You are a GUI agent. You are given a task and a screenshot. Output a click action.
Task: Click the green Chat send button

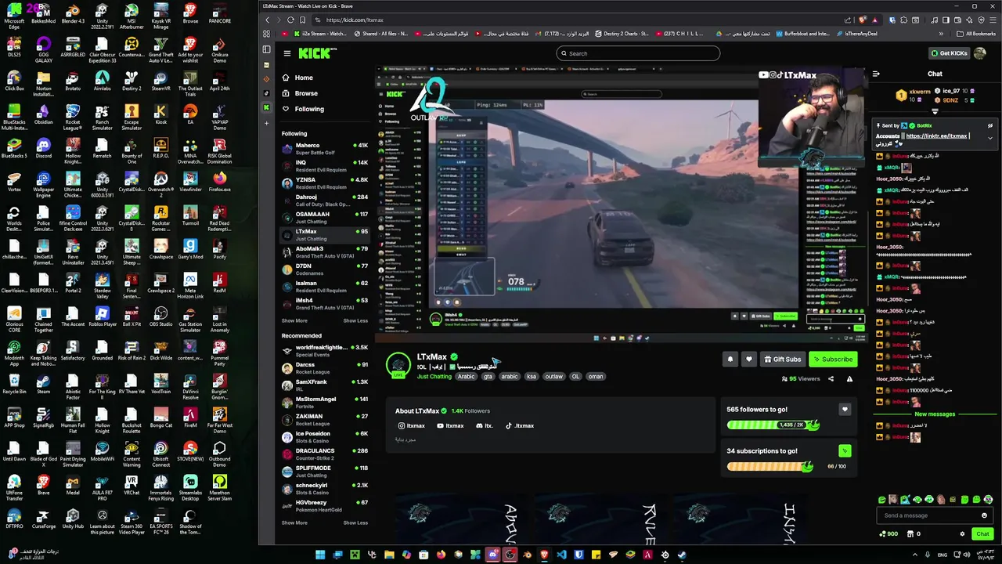[983, 534]
